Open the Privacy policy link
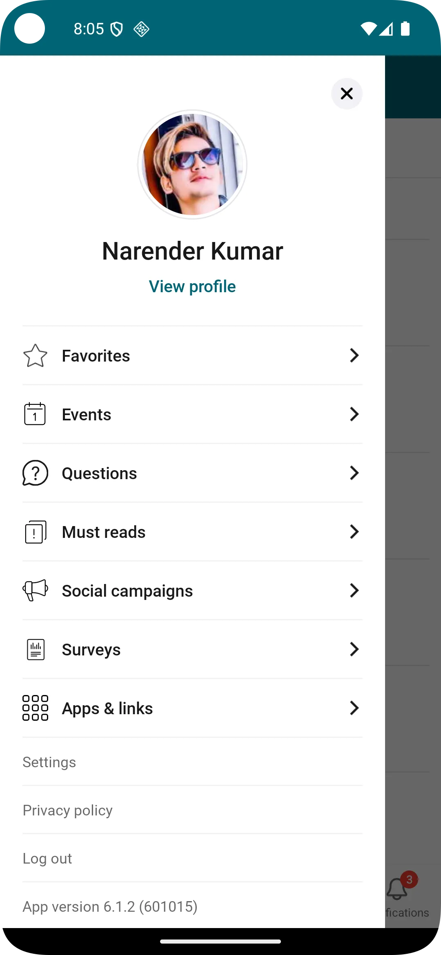Viewport: 441px width, 955px height. pyautogui.click(x=68, y=811)
